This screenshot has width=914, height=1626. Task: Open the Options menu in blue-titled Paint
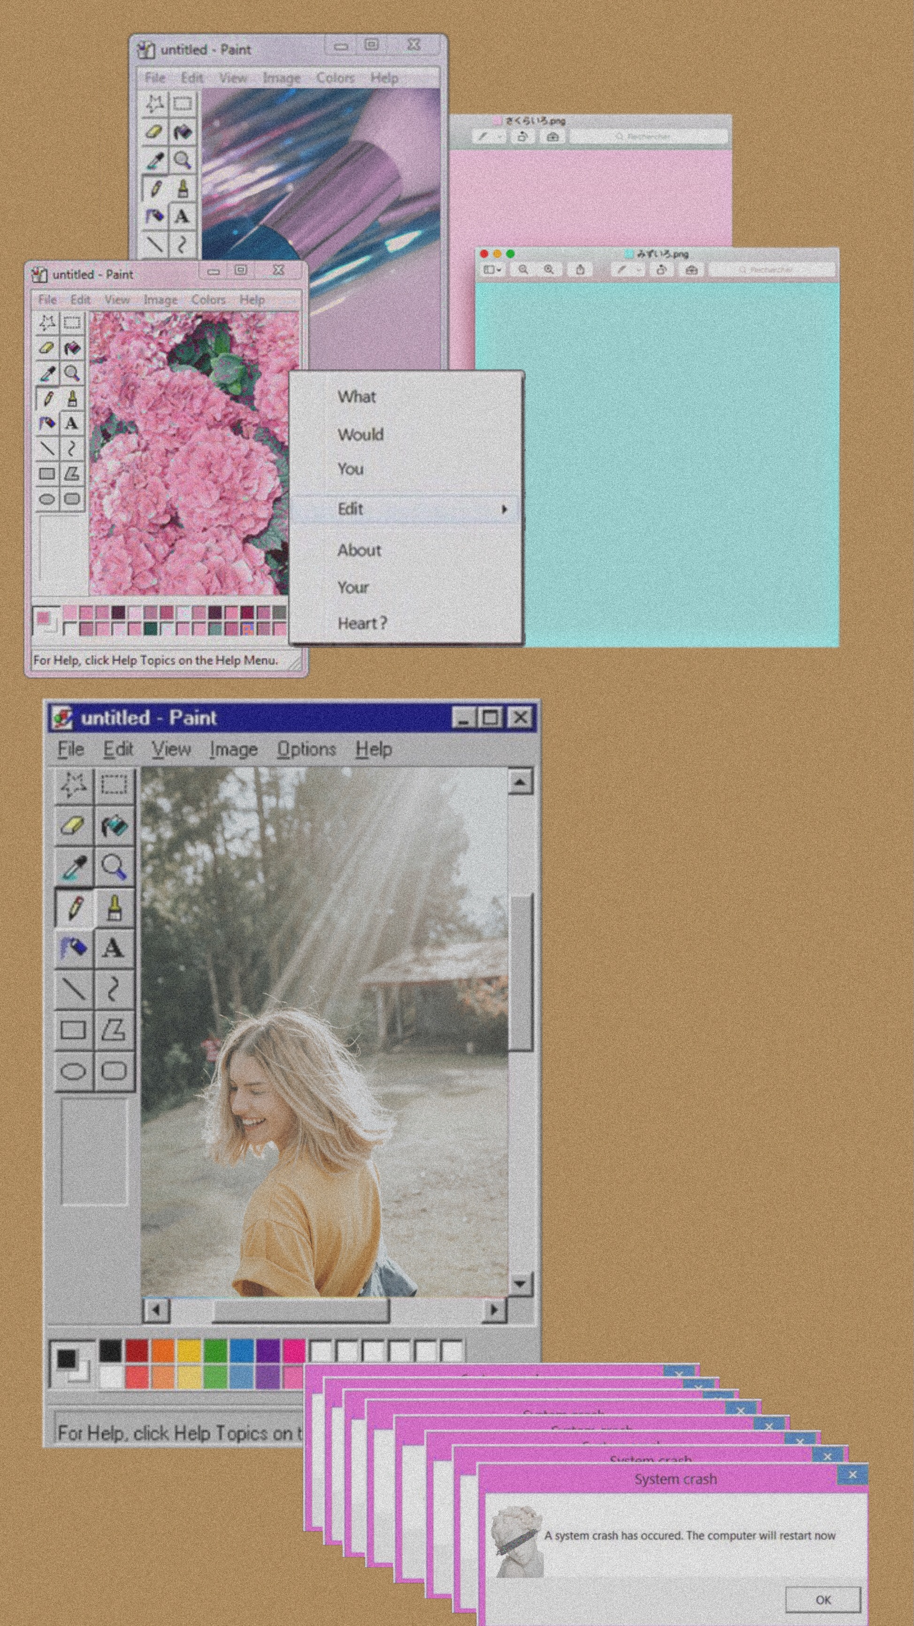306,749
